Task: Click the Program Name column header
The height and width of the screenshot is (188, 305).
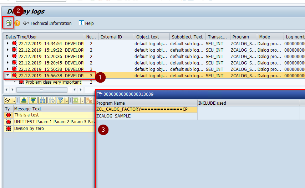Action: click(x=147, y=103)
